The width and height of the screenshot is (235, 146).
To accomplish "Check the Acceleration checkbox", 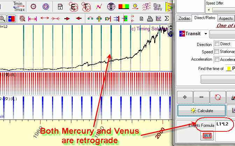I will tap(218, 59).
